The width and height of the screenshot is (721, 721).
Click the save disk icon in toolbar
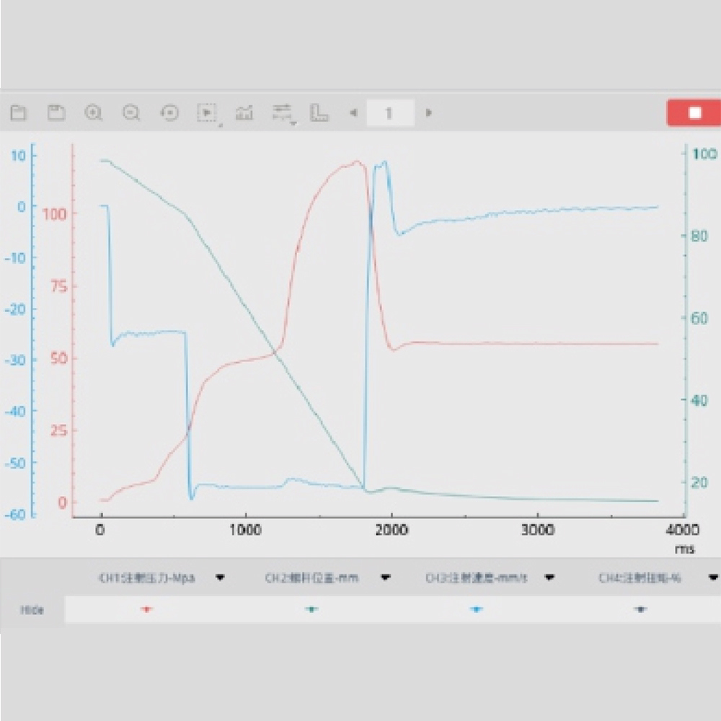click(56, 112)
